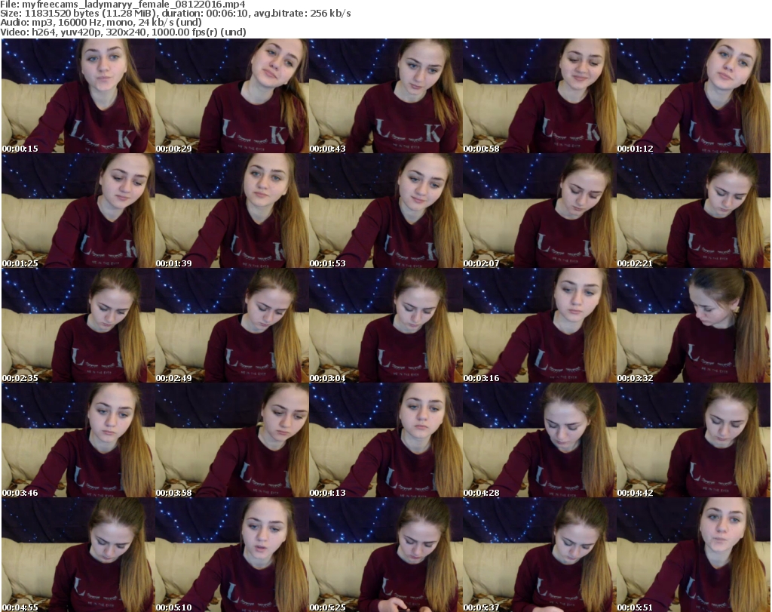The image size is (772, 612).
Task: Click the File name line in header
Action: coord(113,5)
